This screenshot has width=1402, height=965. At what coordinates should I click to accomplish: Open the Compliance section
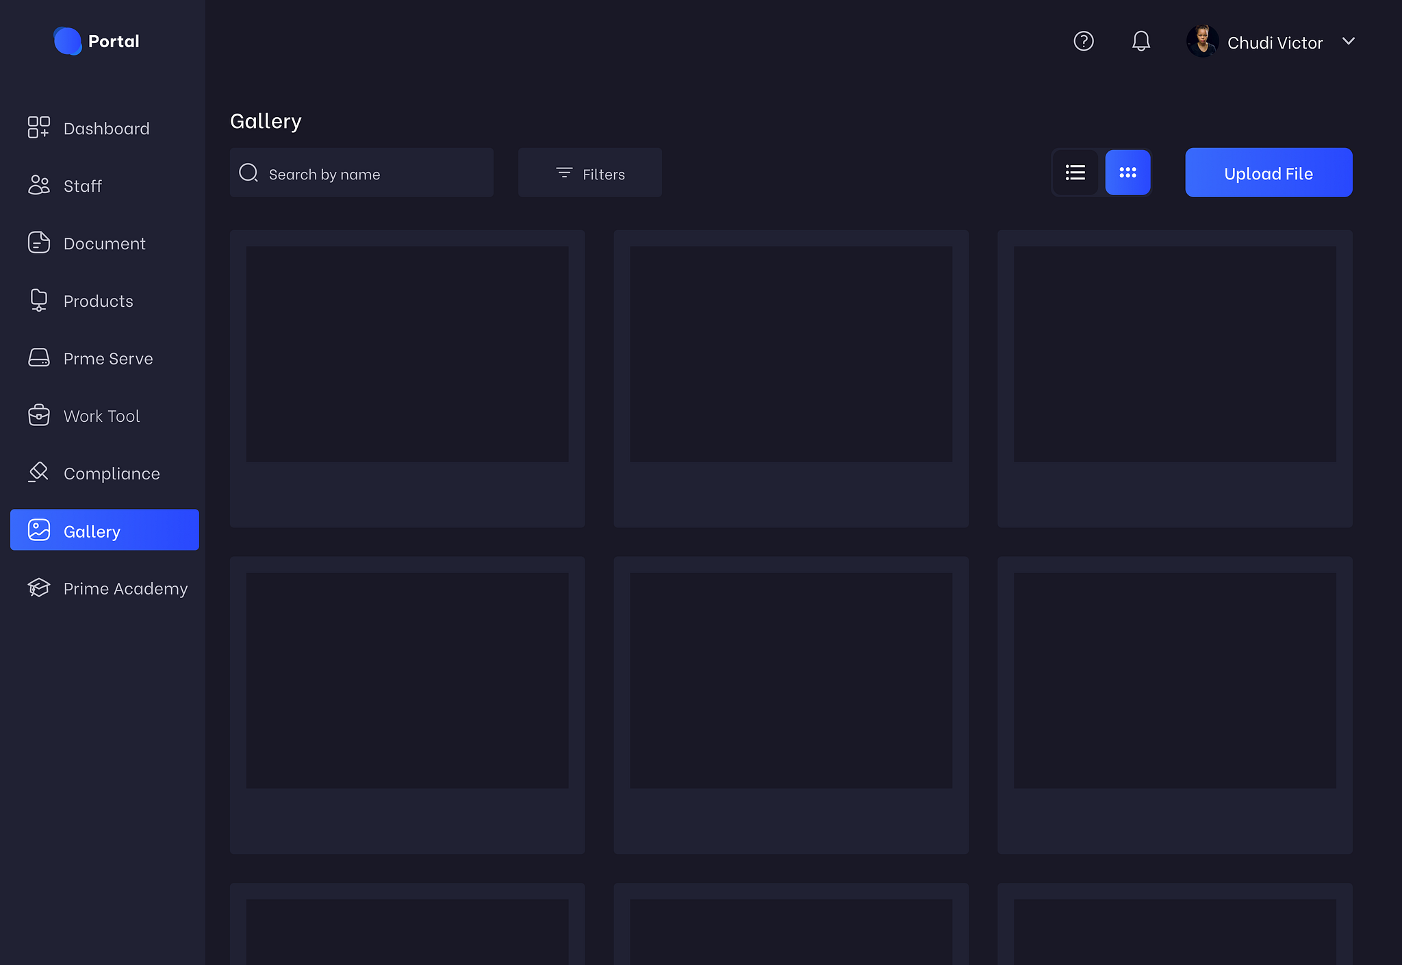112,473
